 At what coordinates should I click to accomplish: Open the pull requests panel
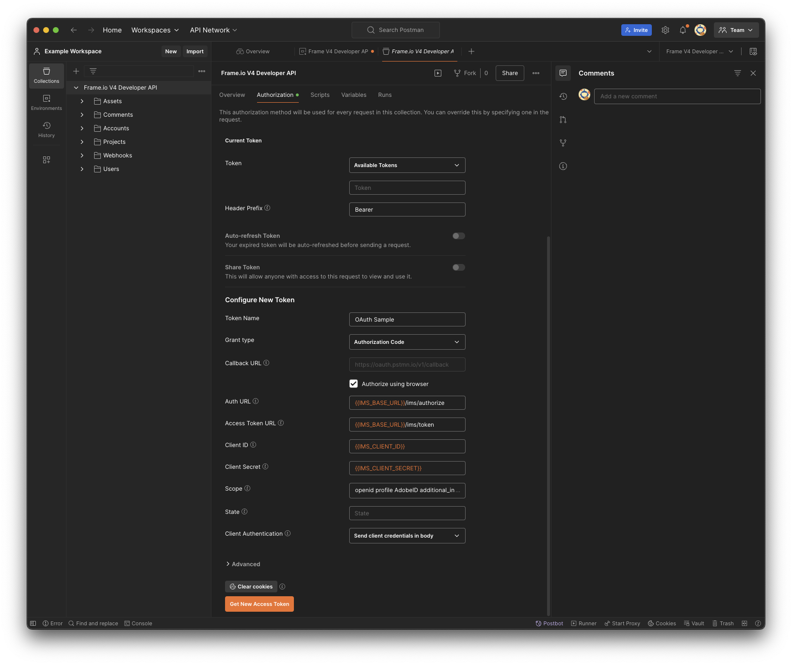563,120
